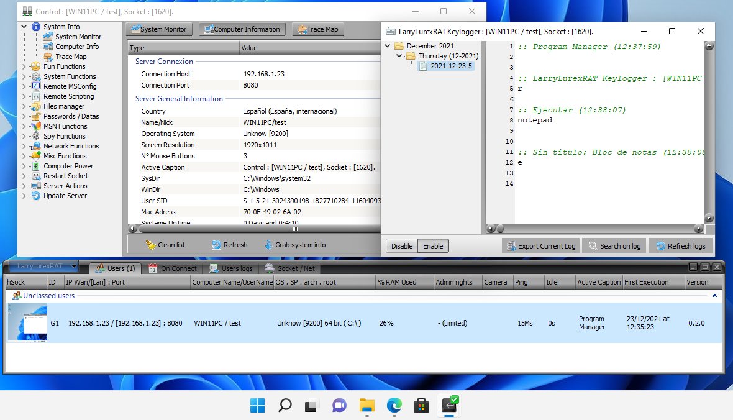Click the % RAM Used column header
The image size is (733, 420).
click(405, 282)
